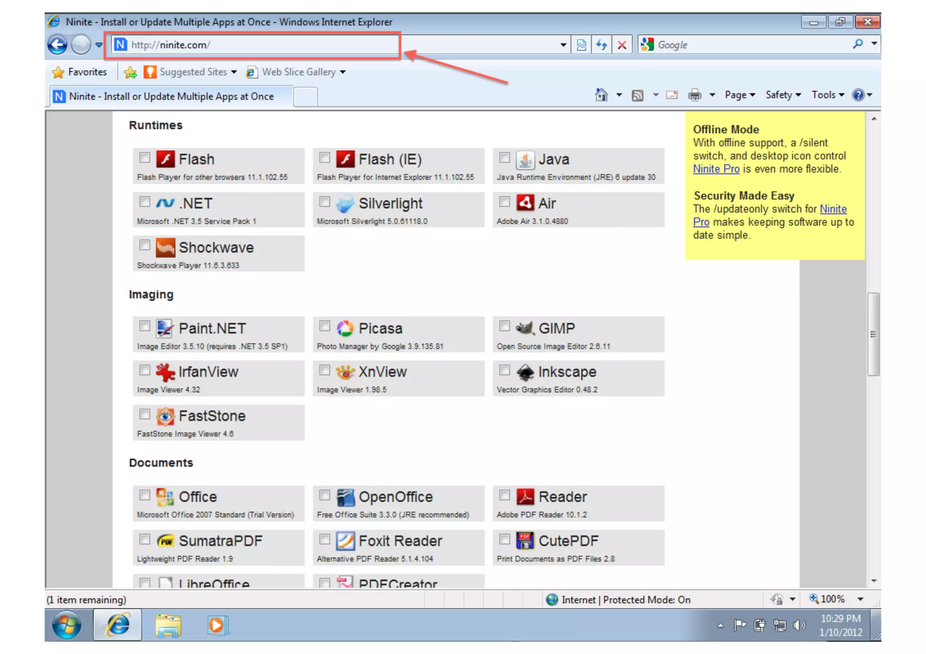Open the Home button dropdown arrow
The image size is (926, 654).
[x=619, y=95]
